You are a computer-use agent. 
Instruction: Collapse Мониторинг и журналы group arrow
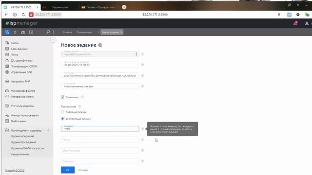48,130
